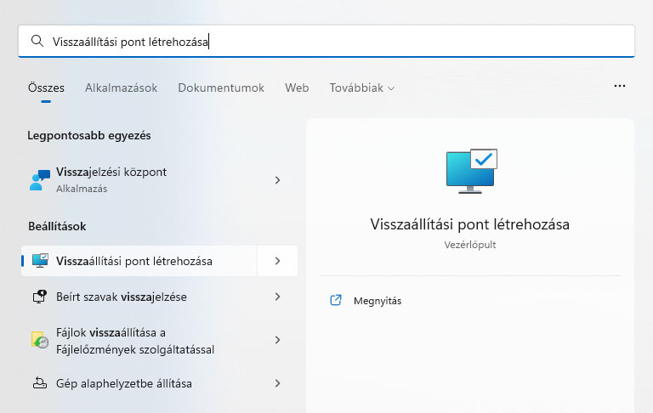Viewport: 653px width, 413px height.
Task: Expand arrow next to Visszaállítási pont létrehozása
Action: (277, 261)
